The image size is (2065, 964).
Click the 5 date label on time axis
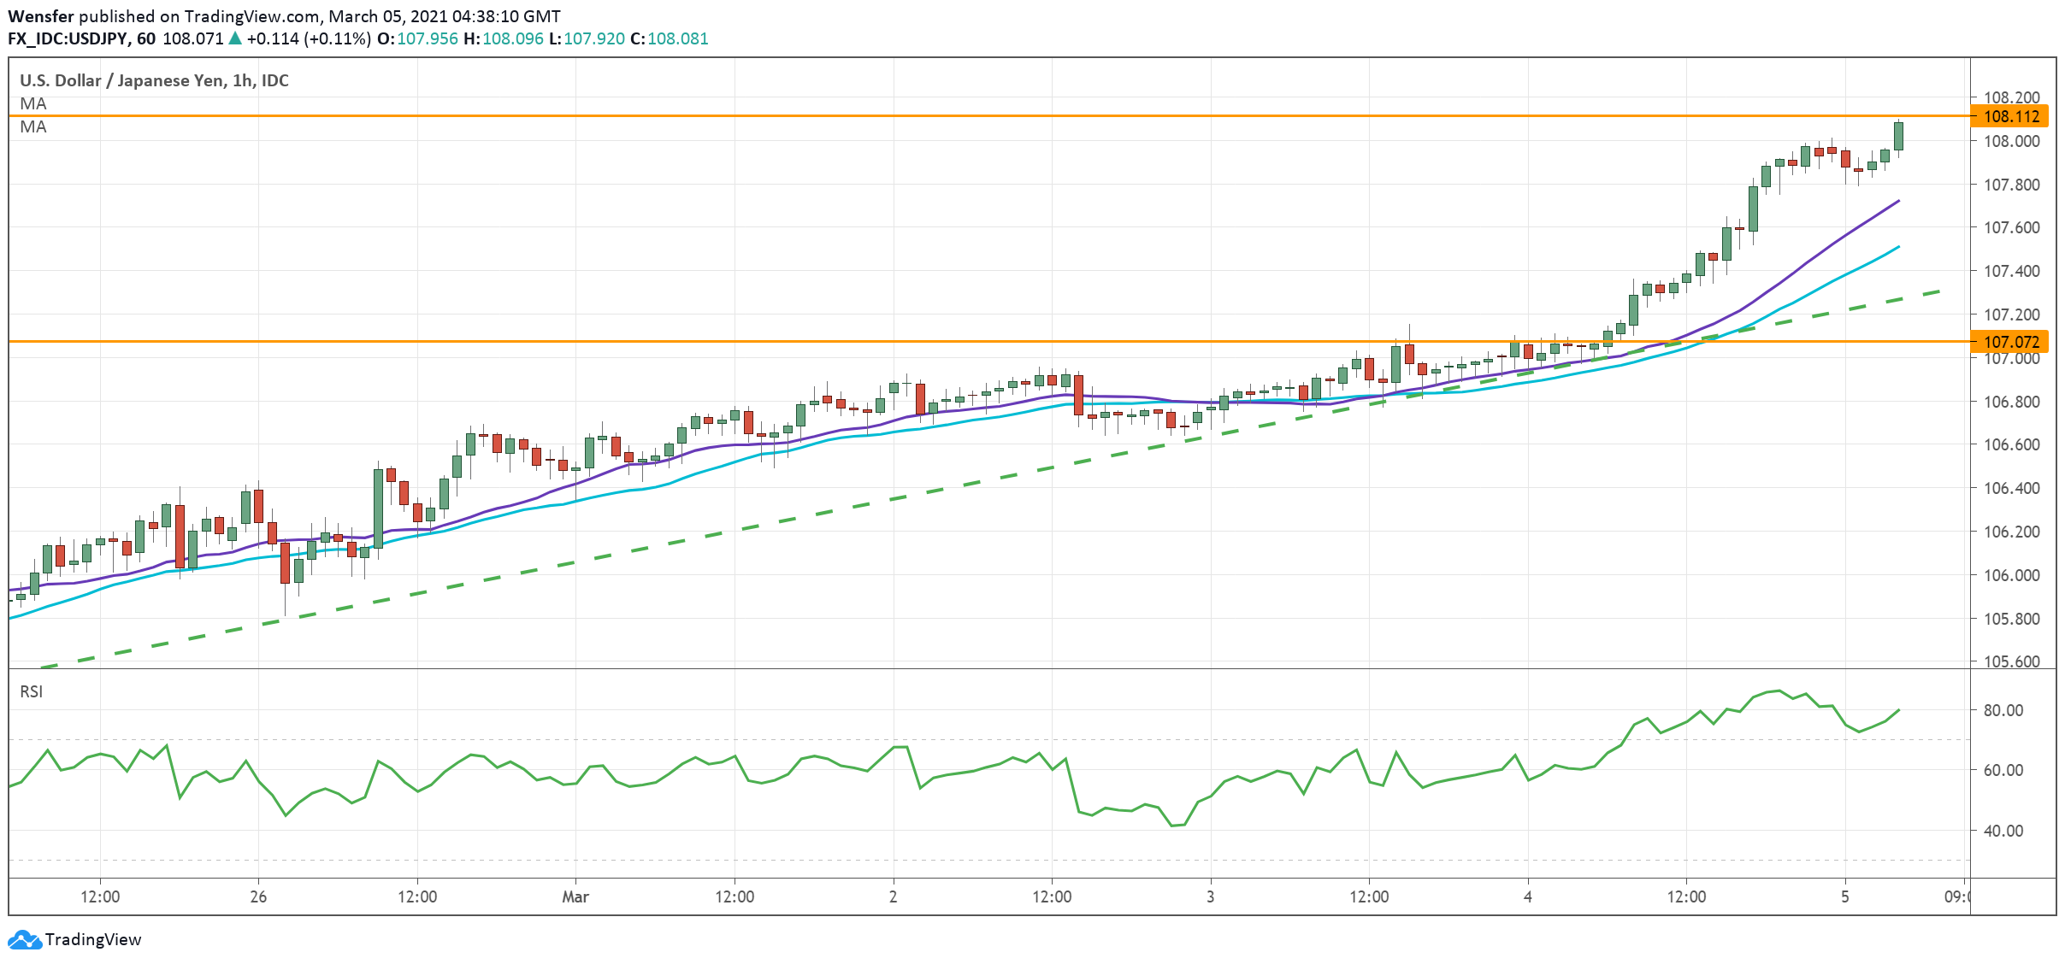(x=1844, y=896)
